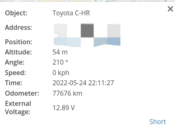This screenshot has width=175, height=131.
Task: Click the Odometer label
Action: coord(22,93)
